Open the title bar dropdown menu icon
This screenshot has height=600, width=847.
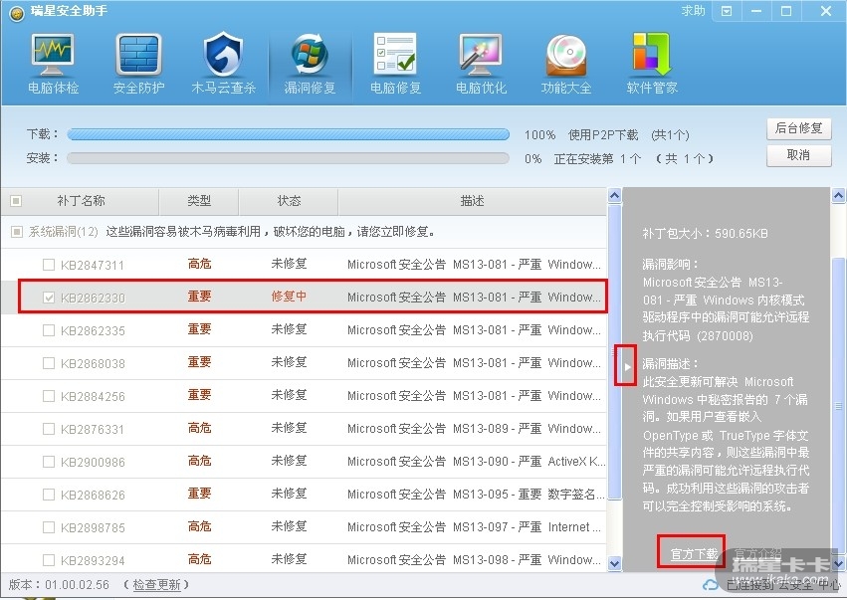727,11
